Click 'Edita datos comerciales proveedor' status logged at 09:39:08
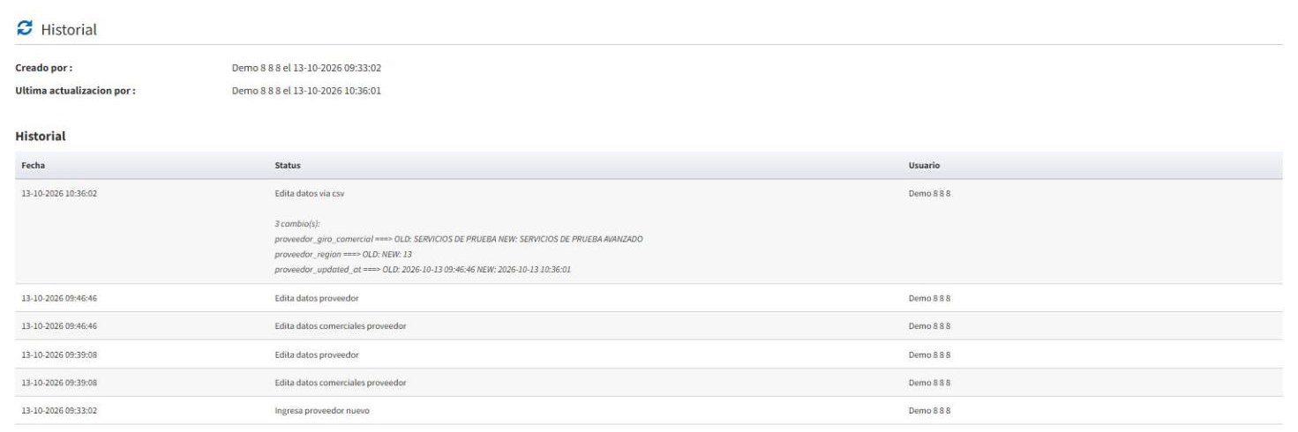The height and width of the screenshot is (432, 1298). point(341,383)
